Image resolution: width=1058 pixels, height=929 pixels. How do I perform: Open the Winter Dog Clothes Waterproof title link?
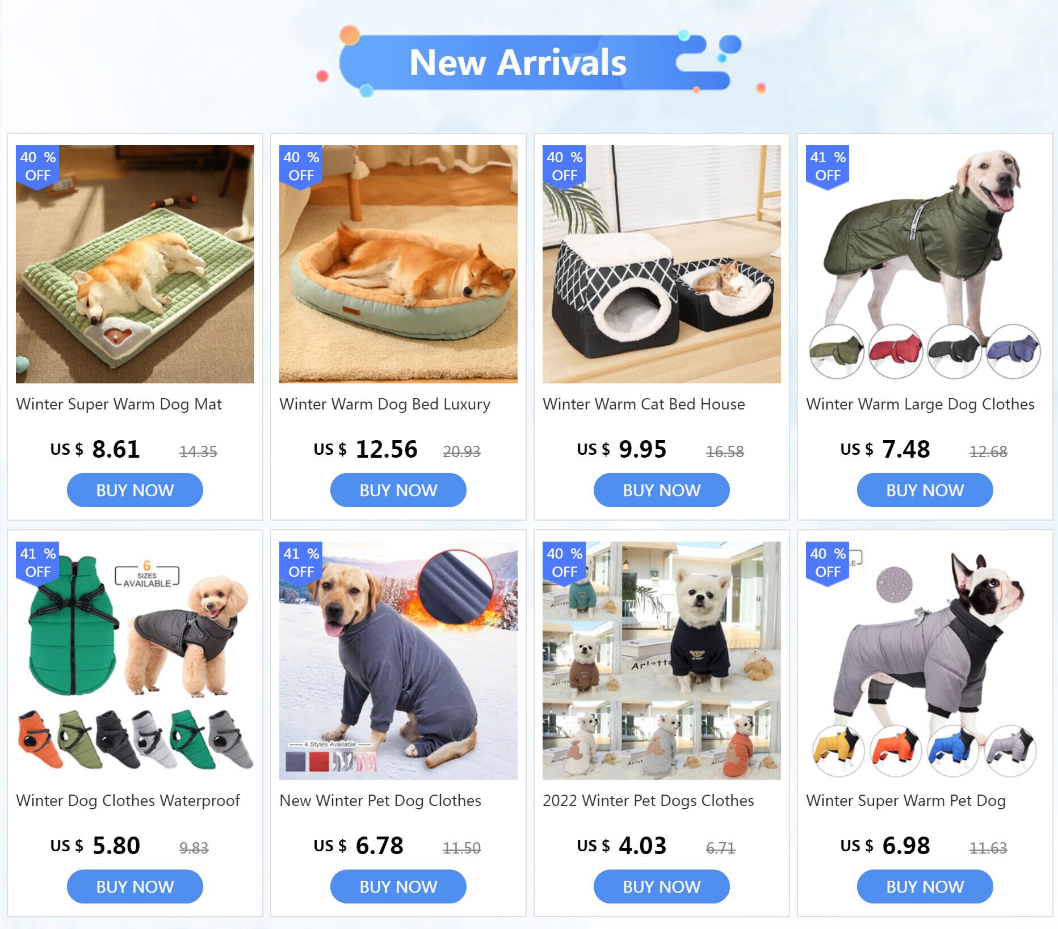(x=128, y=801)
